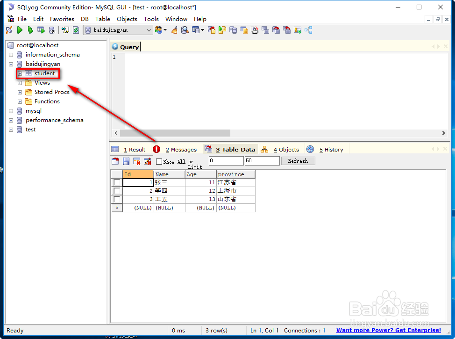Screen dimensions: 455x339
Task: Expand the student table node
Action: pos(20,73)
